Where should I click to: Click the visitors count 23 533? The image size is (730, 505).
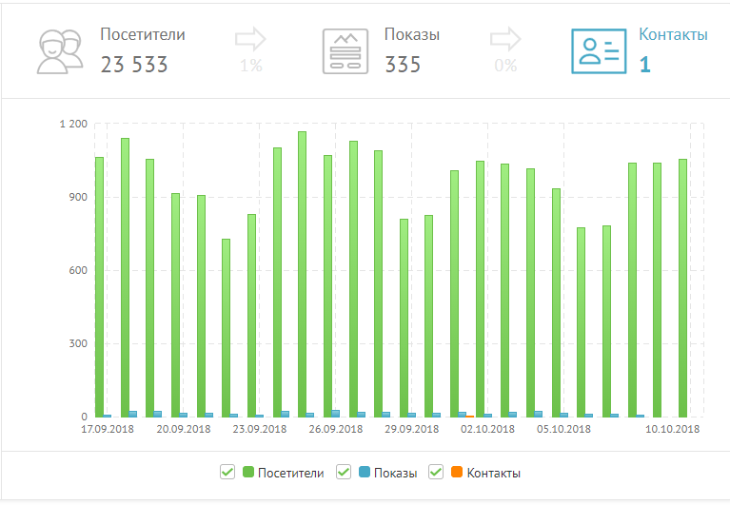[x=134, y=65]
